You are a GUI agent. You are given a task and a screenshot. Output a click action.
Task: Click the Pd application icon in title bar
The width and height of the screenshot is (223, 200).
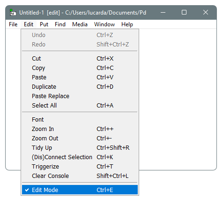(13, 12)
